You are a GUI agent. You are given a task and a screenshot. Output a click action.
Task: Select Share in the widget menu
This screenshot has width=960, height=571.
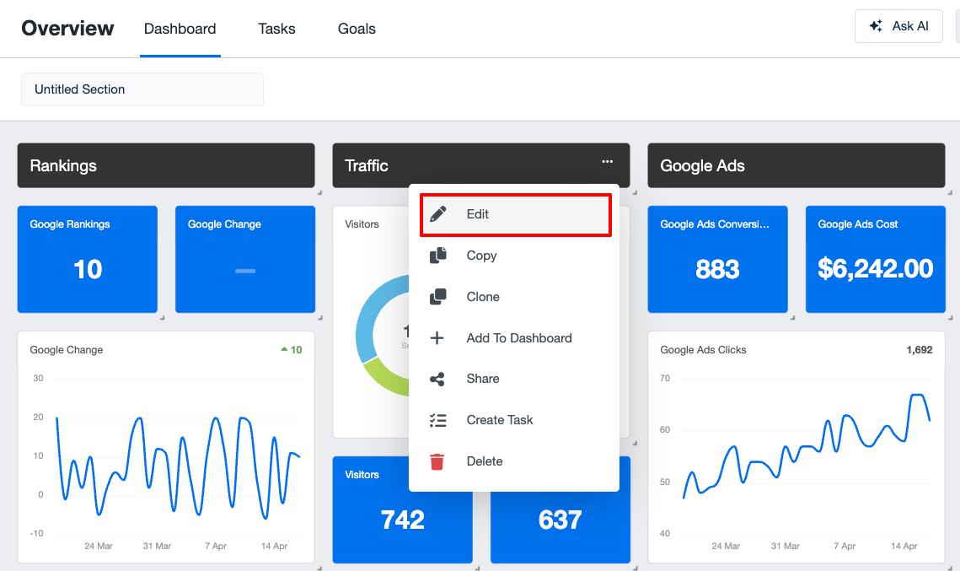484,379
